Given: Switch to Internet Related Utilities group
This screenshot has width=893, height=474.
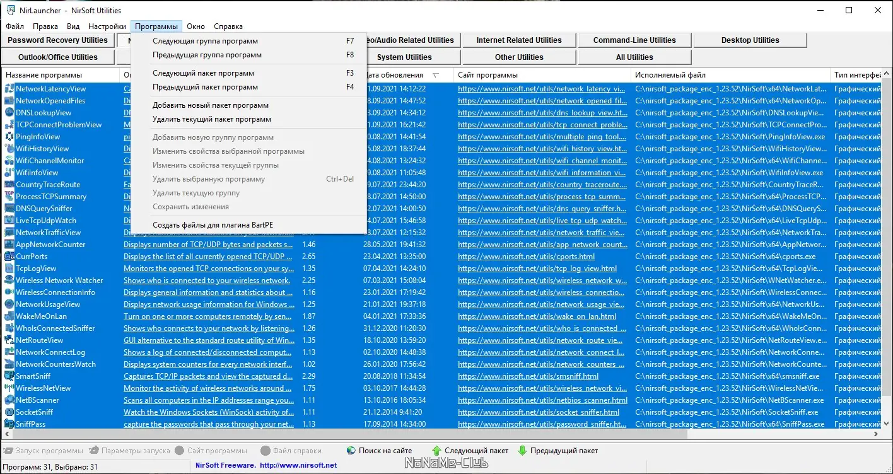Looking at the screenshot, I should click(519, 40).
